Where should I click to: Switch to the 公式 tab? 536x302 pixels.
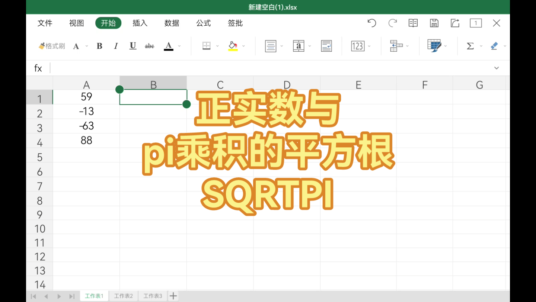(204, 23)
